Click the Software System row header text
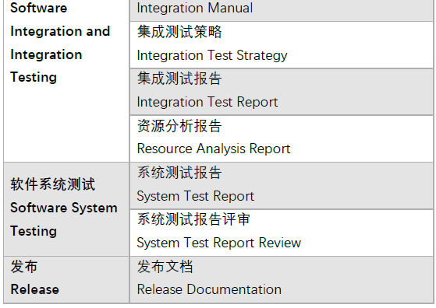The height and width of the screenshot is (308, 436). pyautogui.click(x=64, y=208)
